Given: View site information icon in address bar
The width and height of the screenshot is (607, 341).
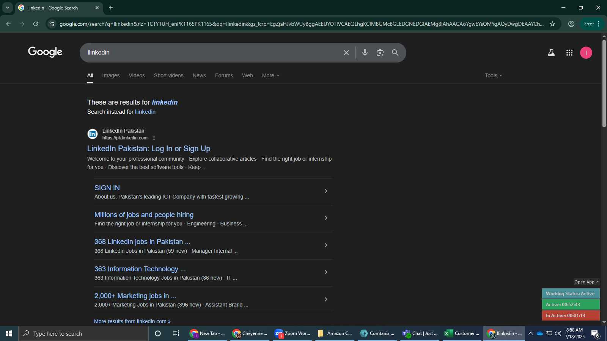Looking at the screenshot, I should 52,24.
